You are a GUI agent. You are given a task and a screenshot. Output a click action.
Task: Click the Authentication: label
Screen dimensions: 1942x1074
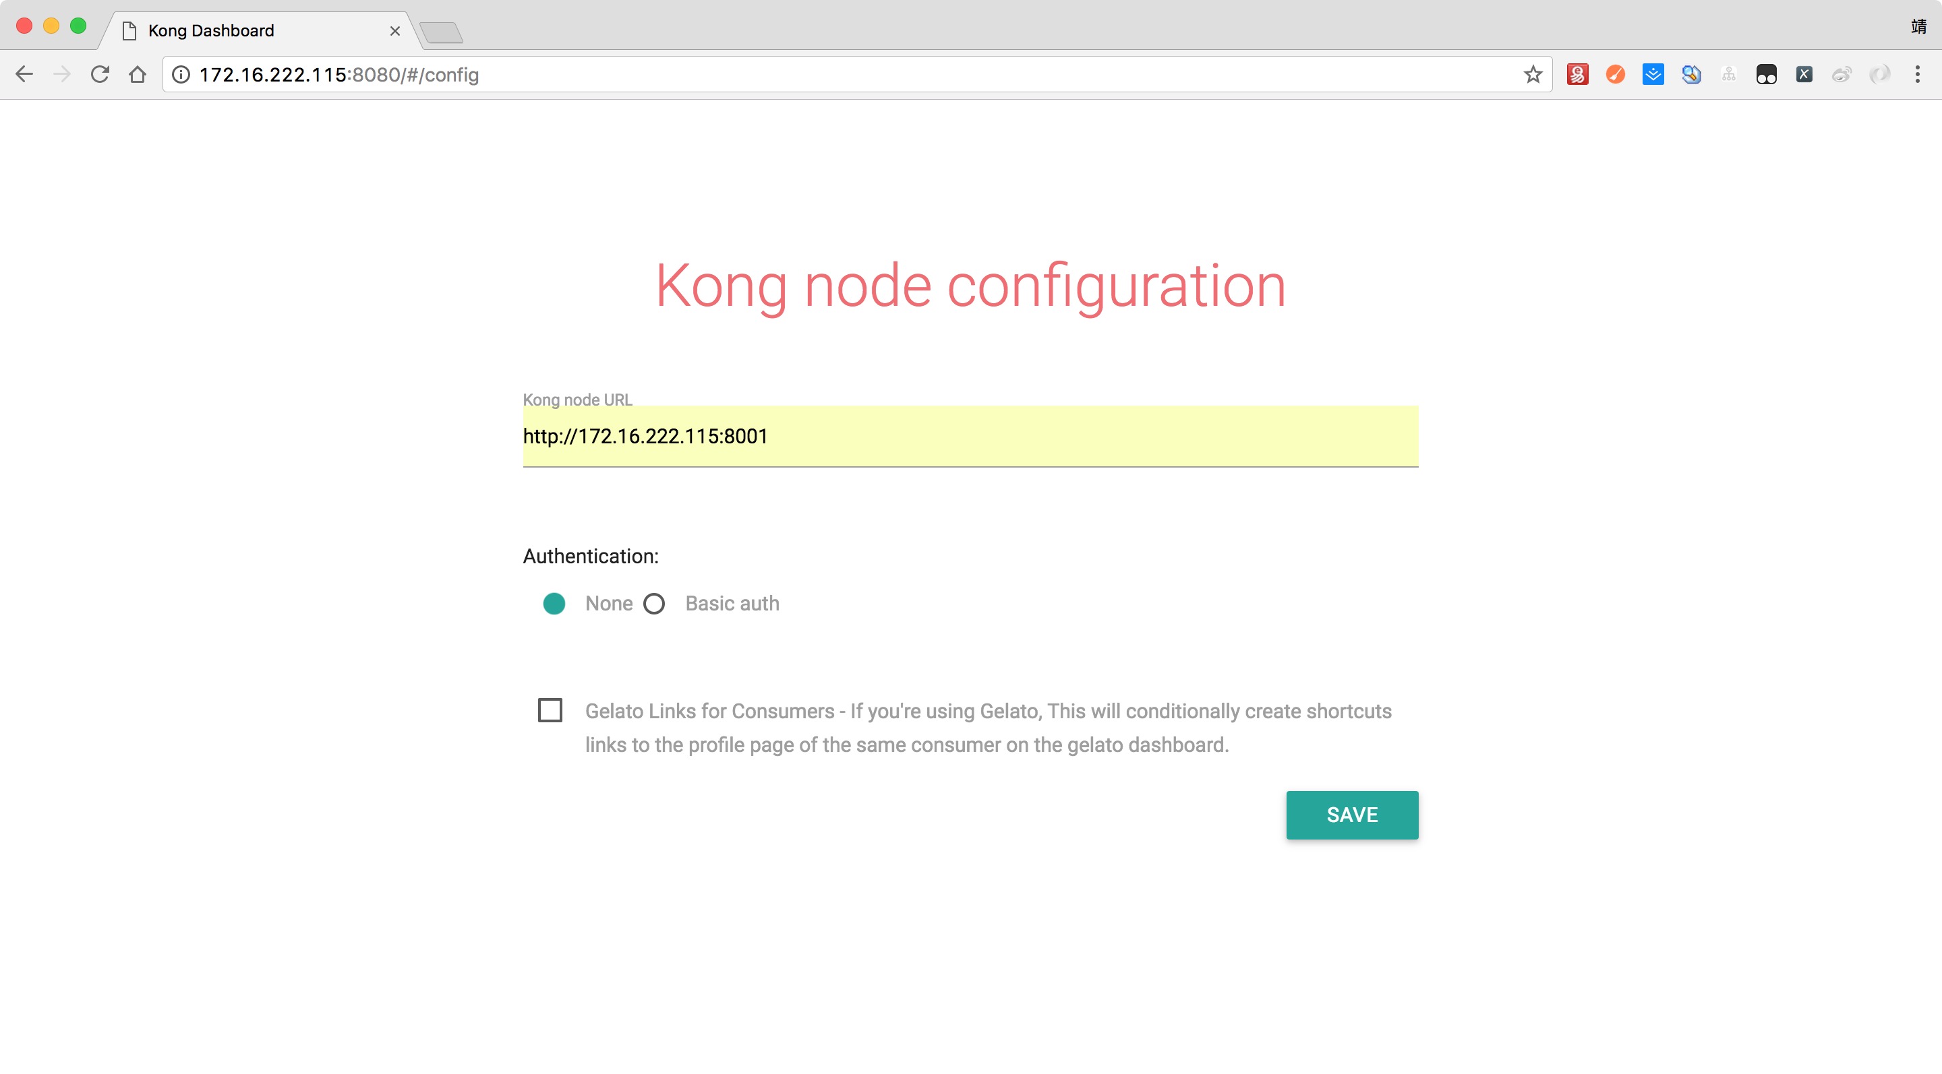pyautogui.click(x=590, y=556)
